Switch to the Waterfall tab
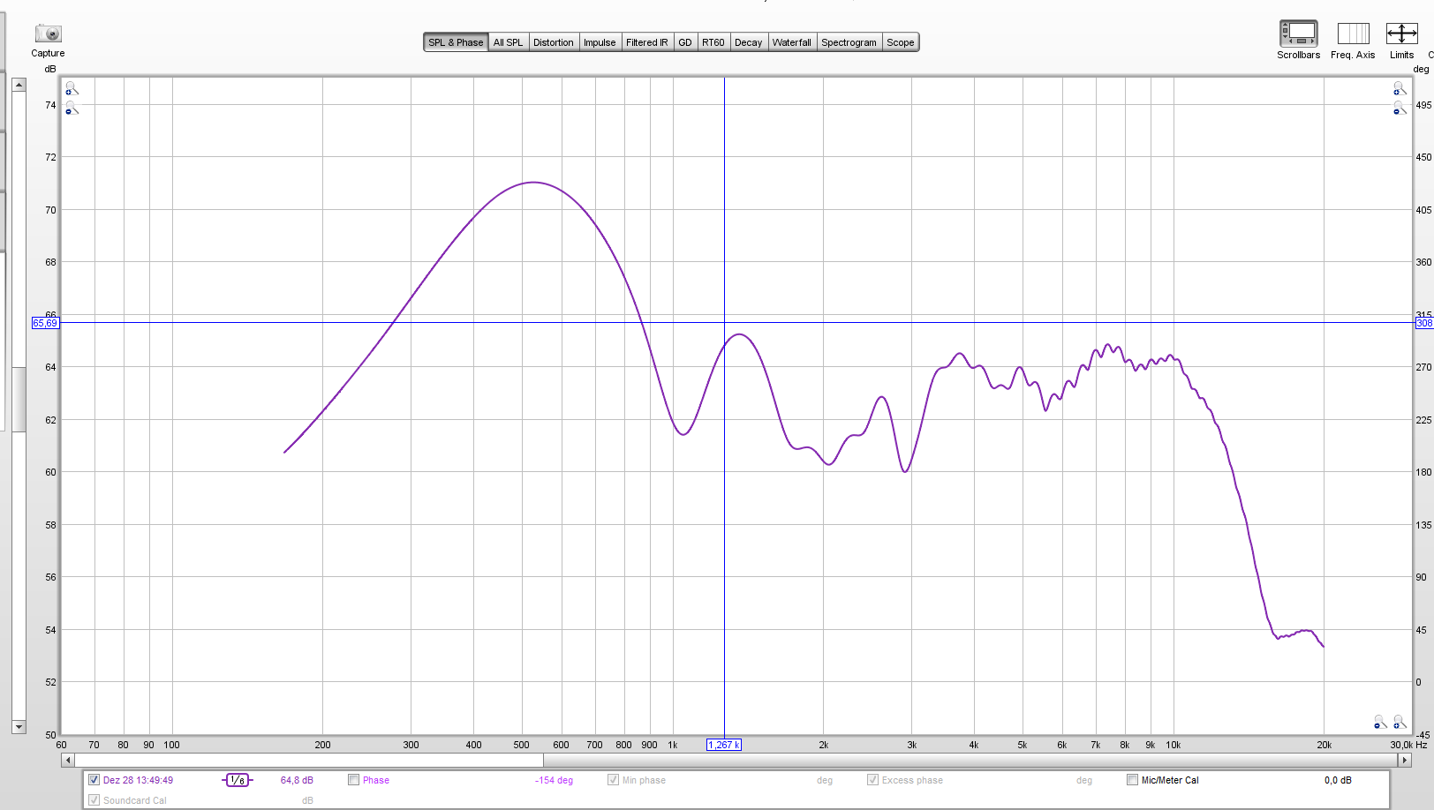This screenshot has height=810, width=1434. pyautogui.click(x=791, y=42)
